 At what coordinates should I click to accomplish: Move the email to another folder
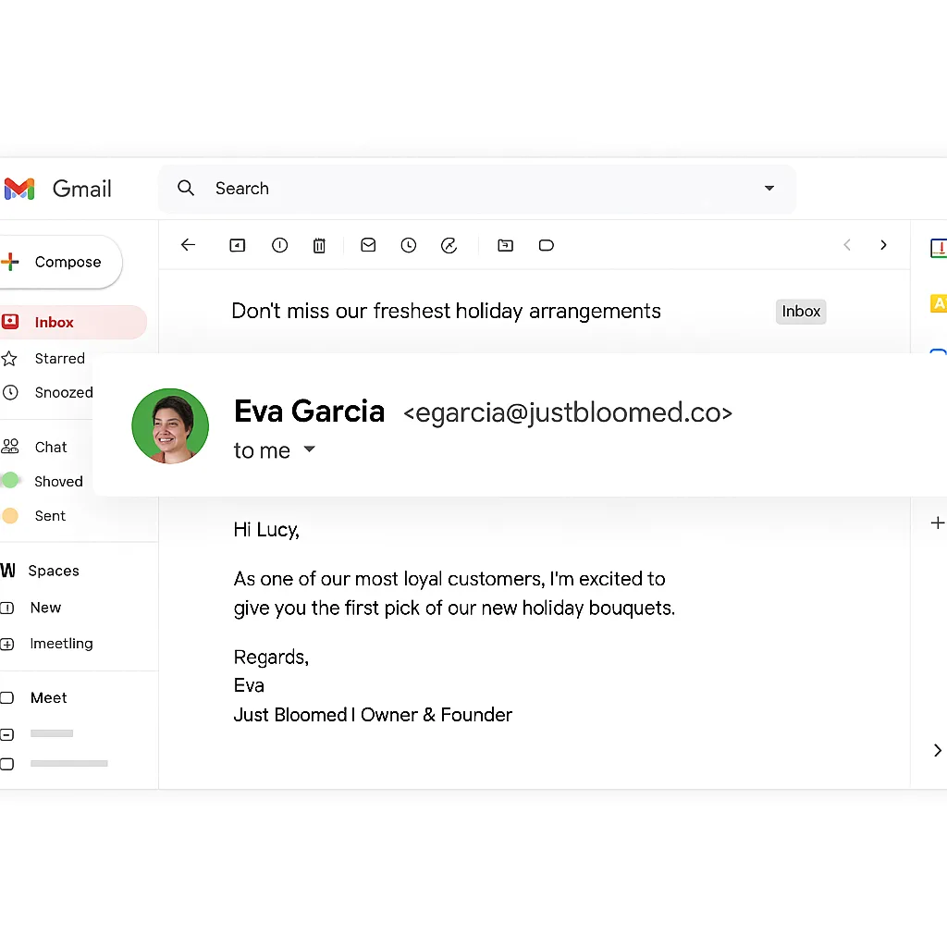(505, 245)
